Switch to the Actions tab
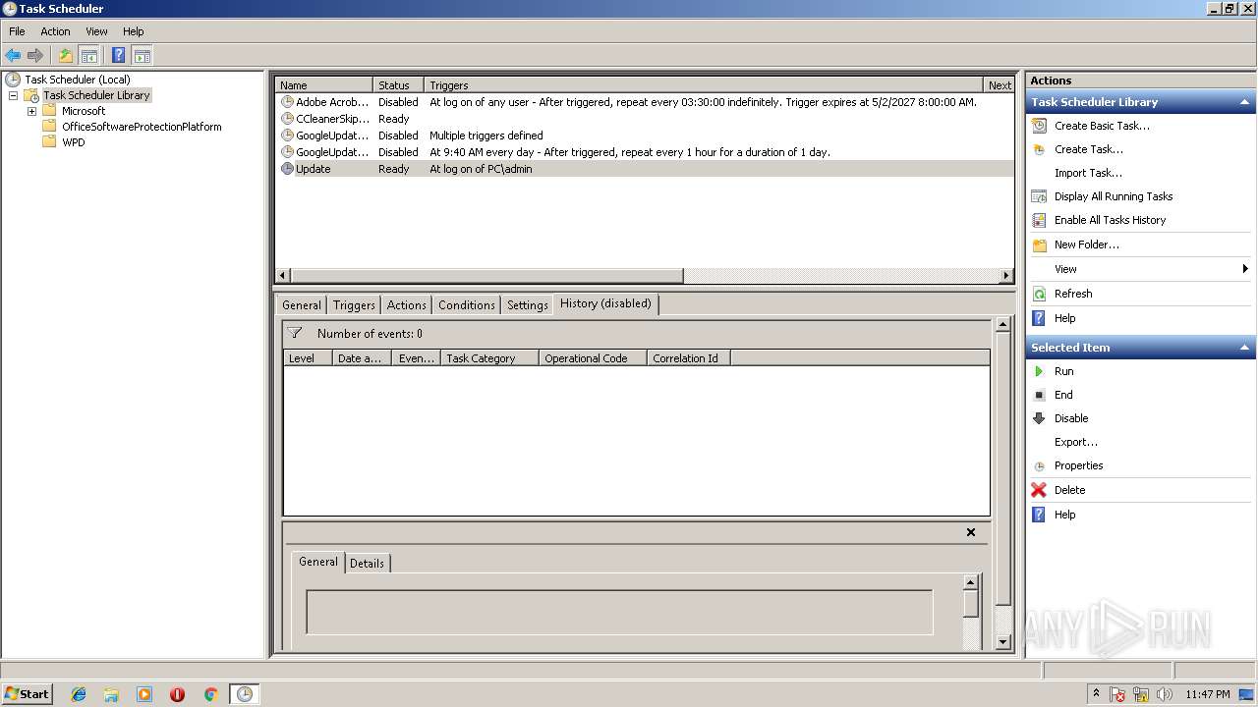The height and width of the screenshot is (707, 1258). [x=406, y=305]
